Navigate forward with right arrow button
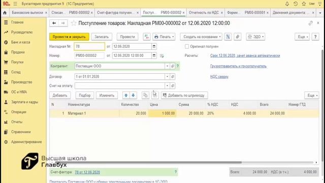The height and width of the screenshot is (183, 325). click(x=63, y=23)
